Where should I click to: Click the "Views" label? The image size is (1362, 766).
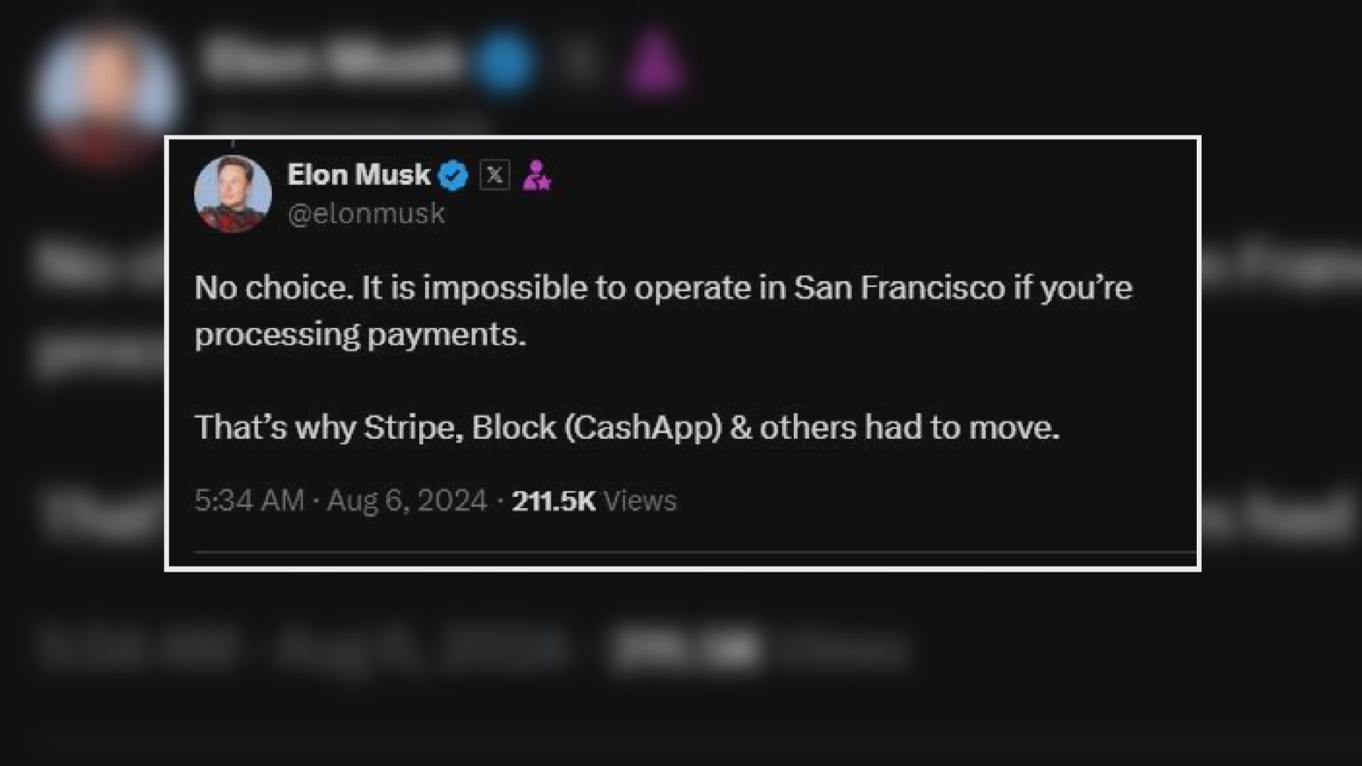click(640, 501)
